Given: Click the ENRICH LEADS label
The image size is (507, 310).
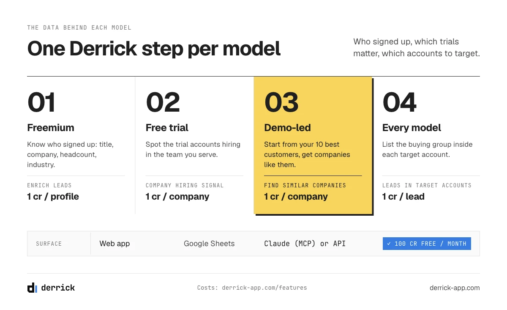Looking at the screenshot, I should tap(49, 185).
